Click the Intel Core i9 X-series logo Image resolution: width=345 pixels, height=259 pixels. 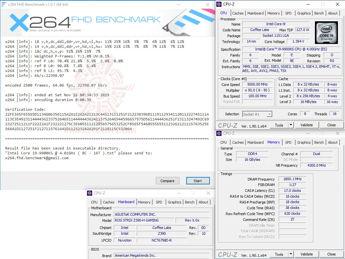point(326,33)
